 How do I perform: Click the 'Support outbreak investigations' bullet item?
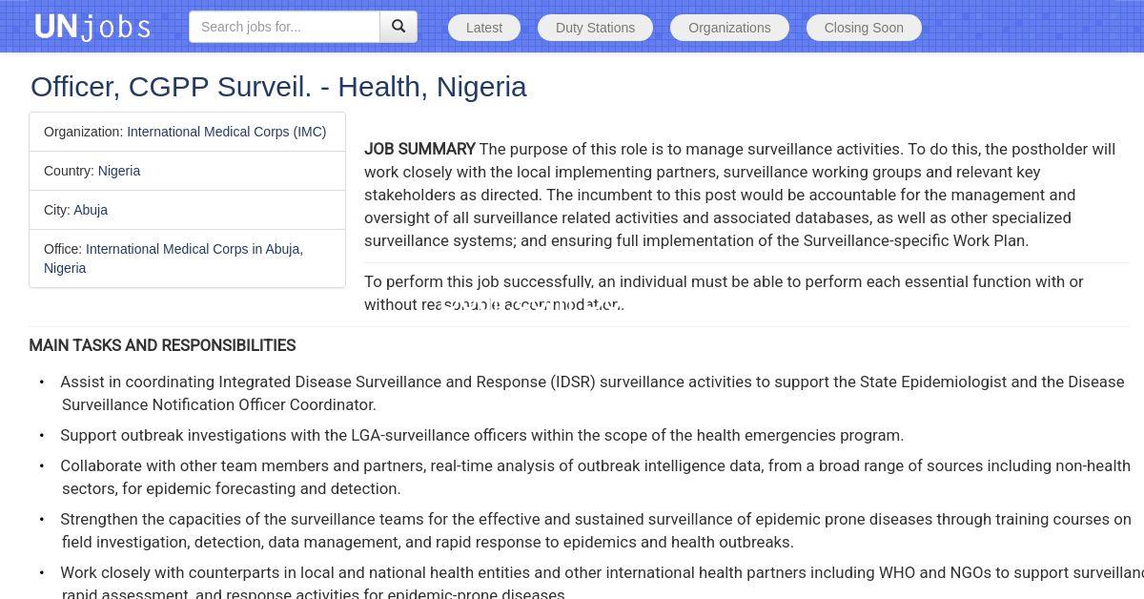click(x=481, y=435)
